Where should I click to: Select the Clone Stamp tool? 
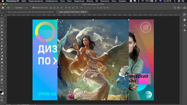2,46
